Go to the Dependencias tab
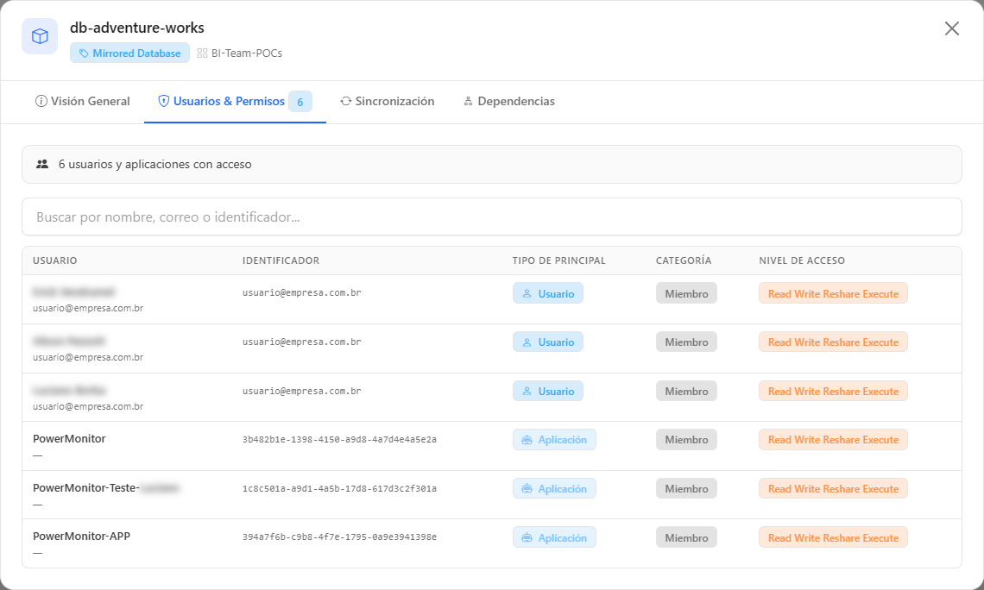984x590 pixels. 509,101
